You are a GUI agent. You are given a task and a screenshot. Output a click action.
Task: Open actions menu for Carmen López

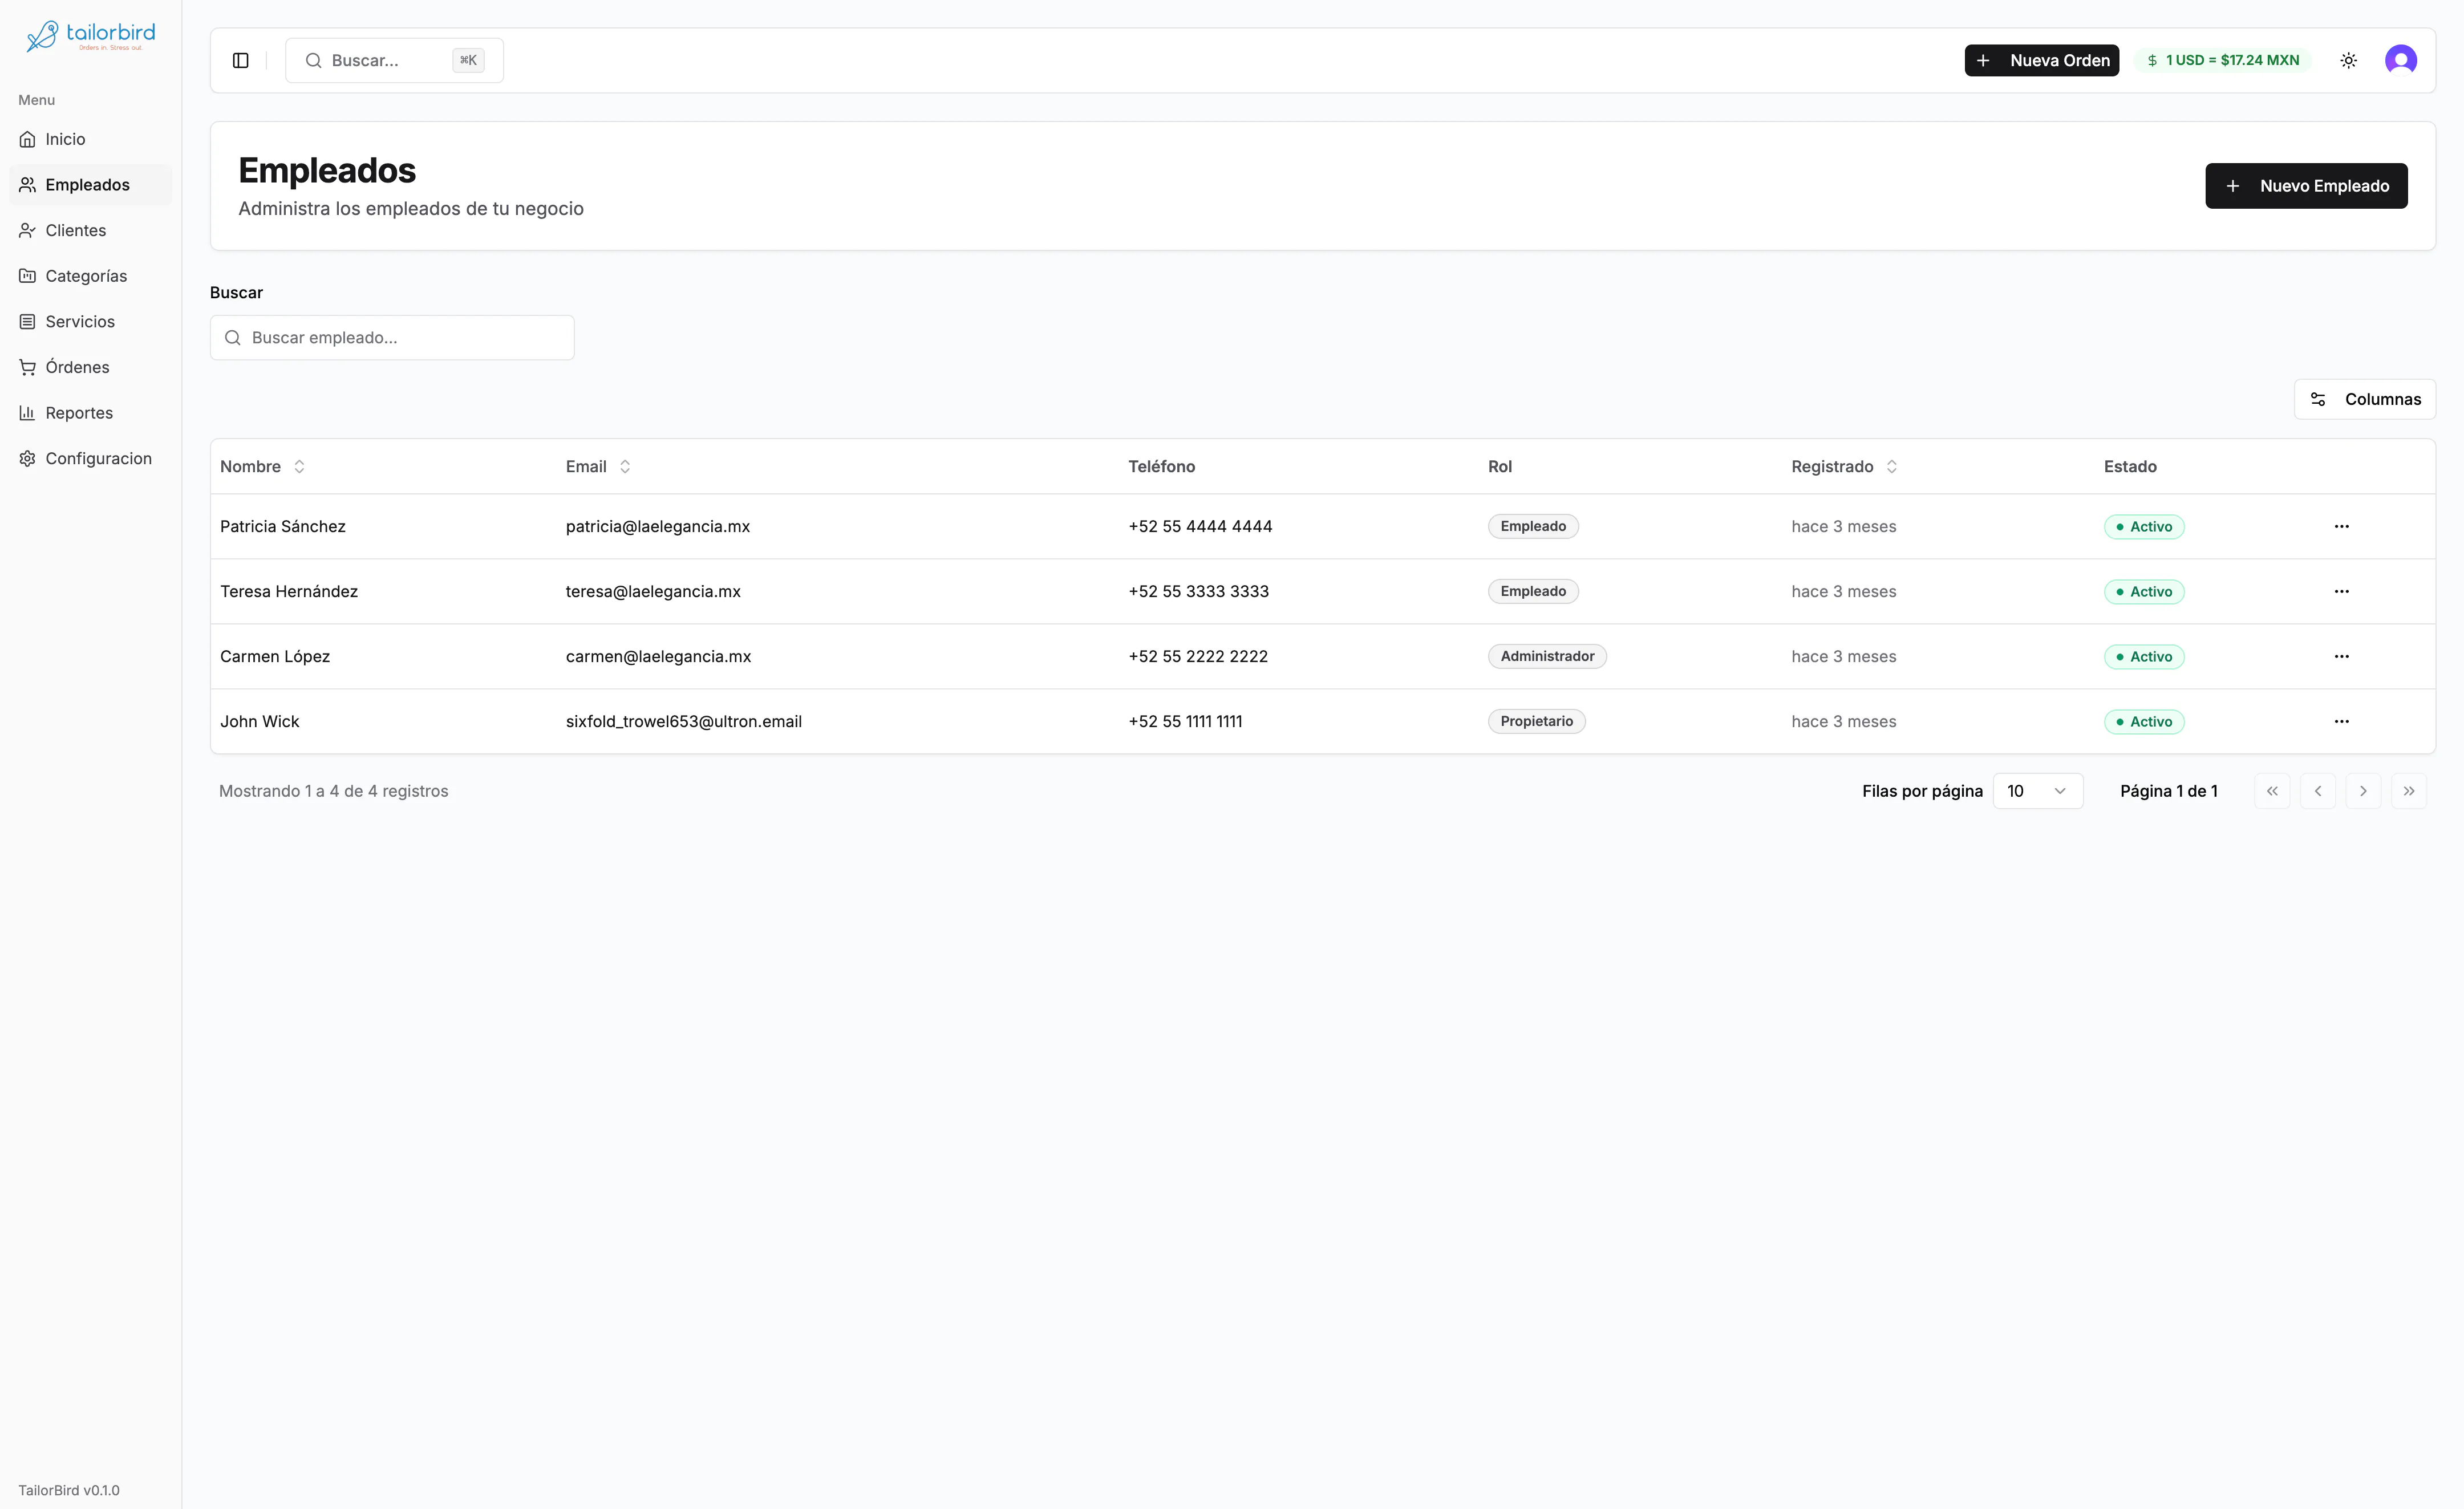click(x=2341, y=657)
